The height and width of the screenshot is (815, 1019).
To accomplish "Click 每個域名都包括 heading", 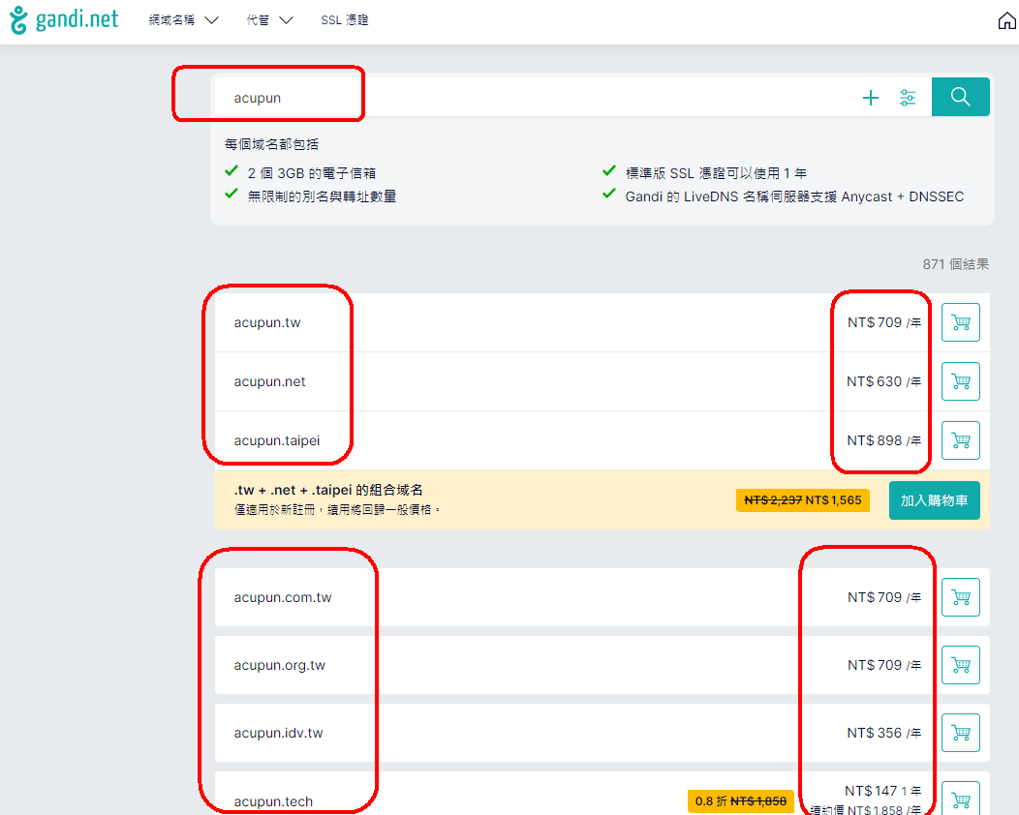I will coord(271,144).
